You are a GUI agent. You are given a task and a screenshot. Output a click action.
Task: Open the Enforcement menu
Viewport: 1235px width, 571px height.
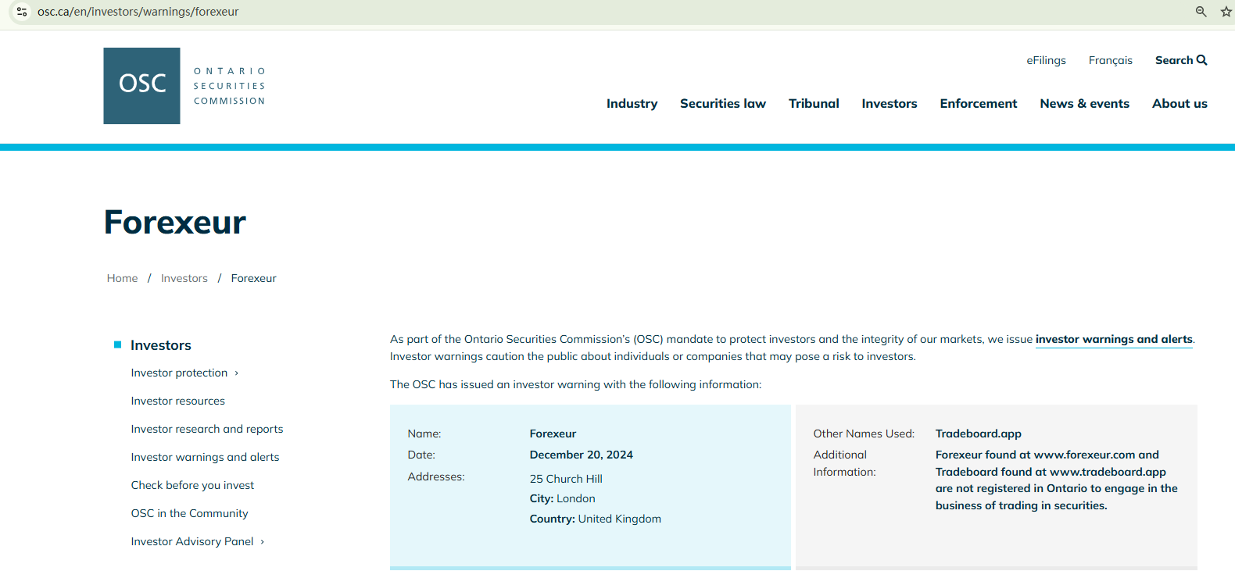tap(979, 103)
